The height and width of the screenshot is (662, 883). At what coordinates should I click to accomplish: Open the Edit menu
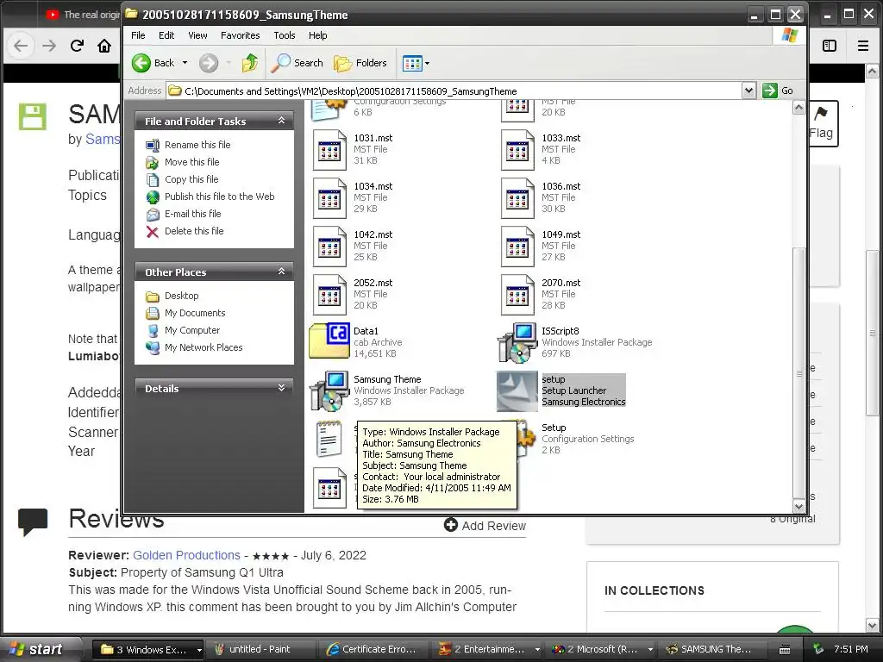166,35
